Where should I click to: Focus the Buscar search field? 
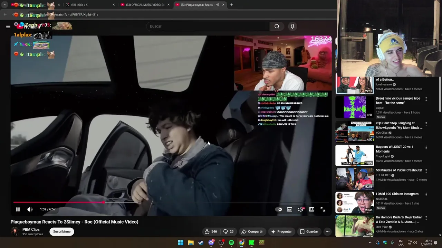pyautogui.click(x=208, y=26)
